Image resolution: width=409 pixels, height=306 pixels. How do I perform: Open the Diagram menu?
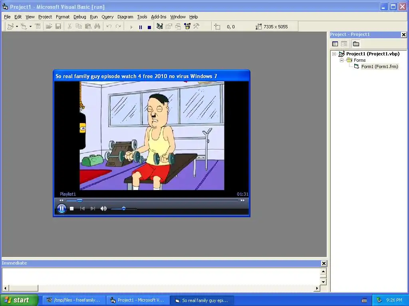coord(125,17)
